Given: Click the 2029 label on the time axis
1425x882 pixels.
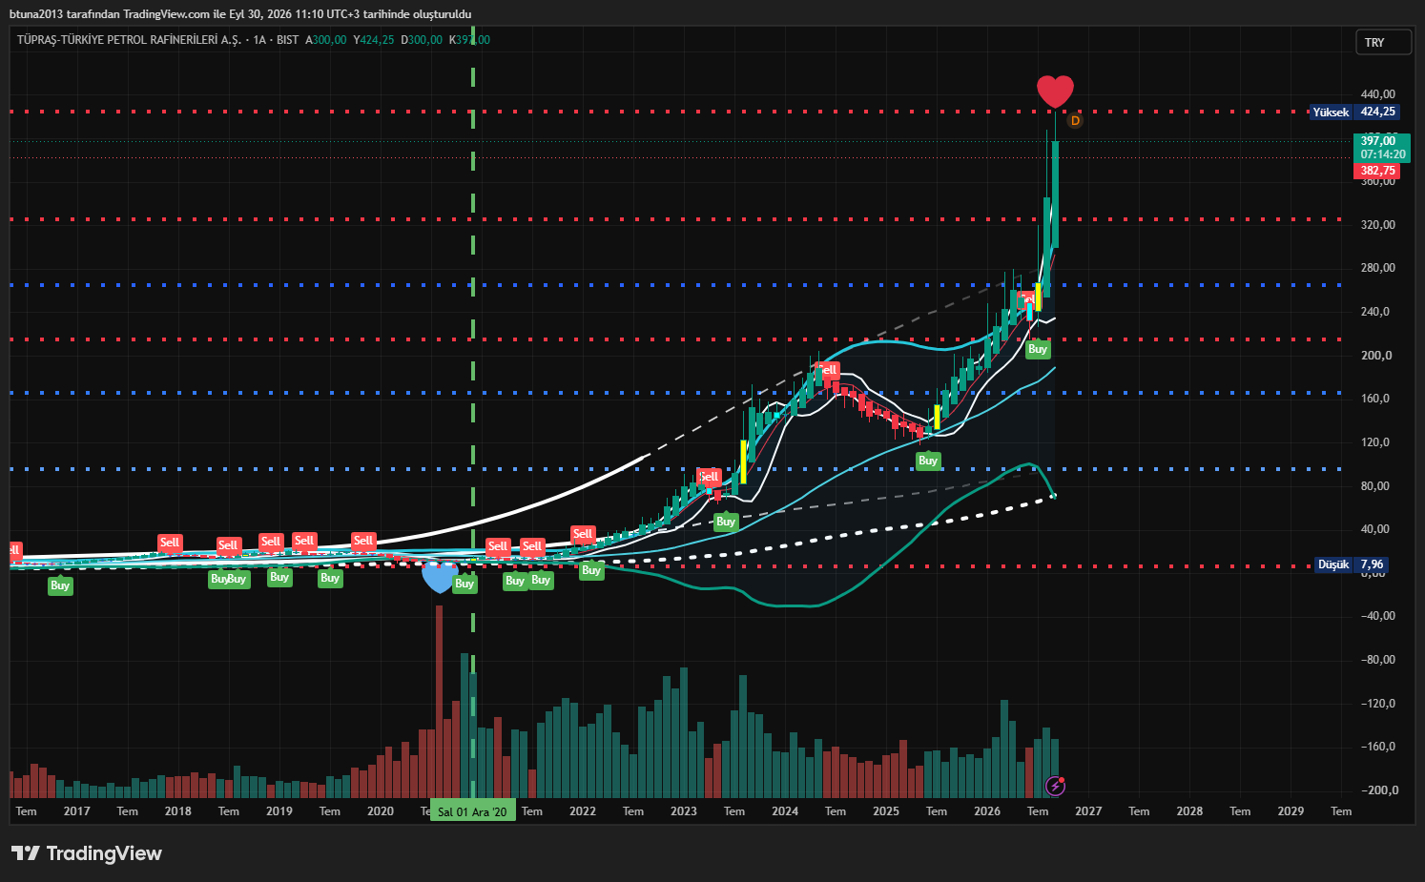Looking at the screenshot, I should [1291, 811].
